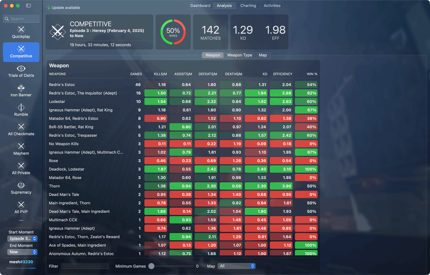The height and width of the screenshot is (275, 430).
Task: Click the Update available sparkle icon
Action: (x=49, y=8)
